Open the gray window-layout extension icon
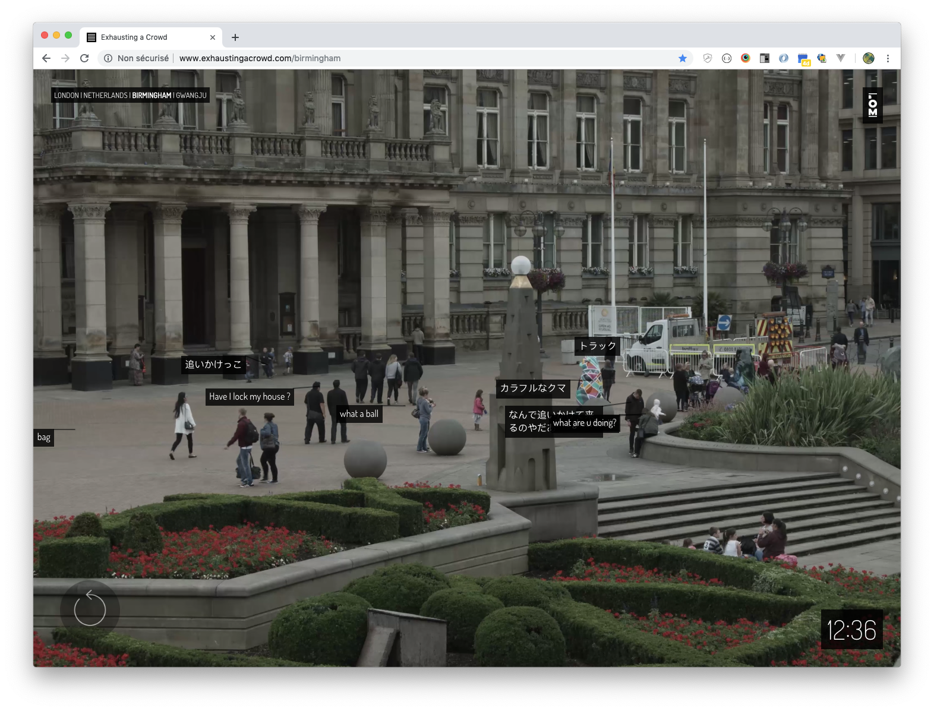Viewport: 934px width, 711px height. tap(765, 58)
